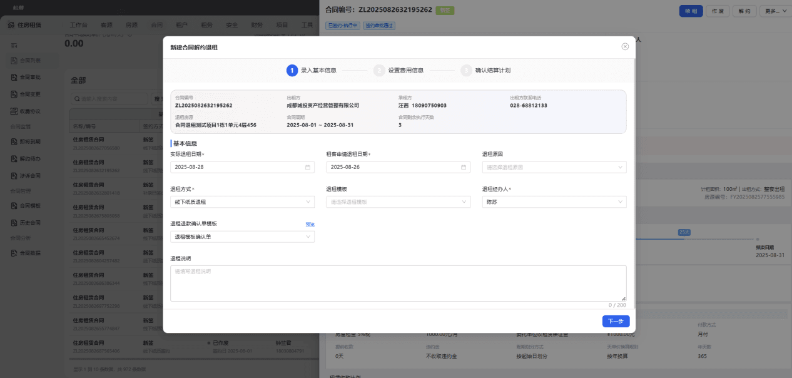This screenshot has width=792, height=378.
Task: Click the 住房租赁 home logo icon
Action: coord(11,25)
